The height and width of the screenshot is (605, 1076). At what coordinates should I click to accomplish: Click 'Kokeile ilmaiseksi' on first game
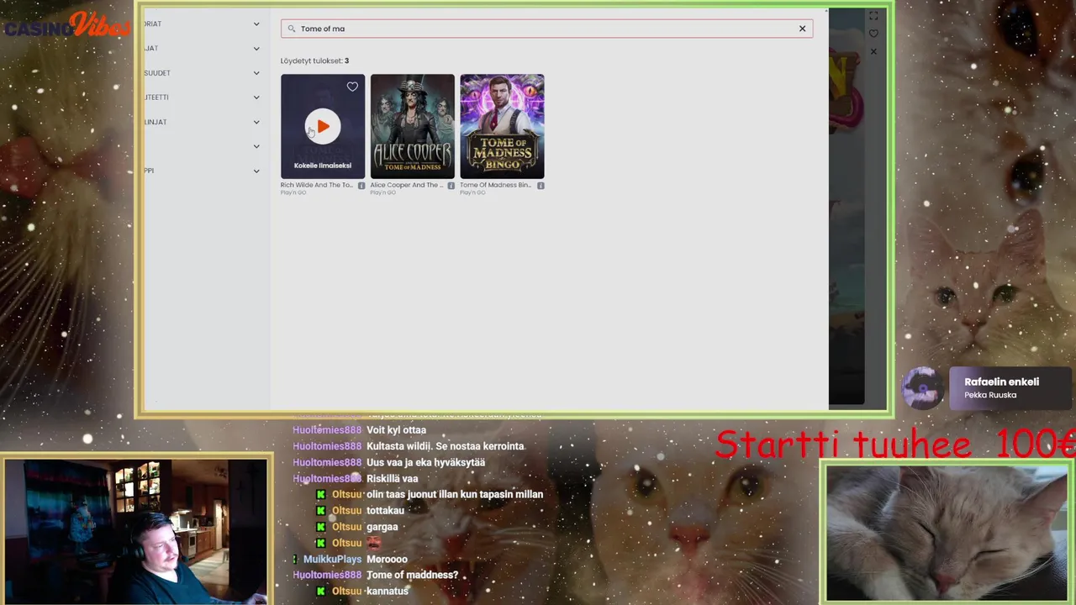[323, 166]
